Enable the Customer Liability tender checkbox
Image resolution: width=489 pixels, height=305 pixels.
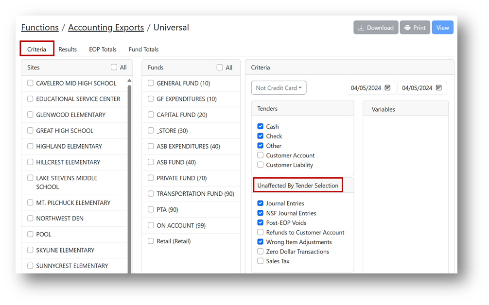(261, 165)
